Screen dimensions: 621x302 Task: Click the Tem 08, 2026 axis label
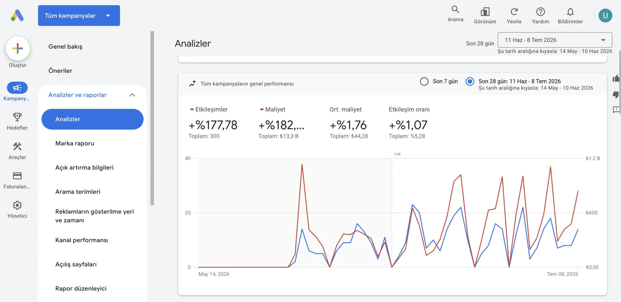pyautogui.click(x=562, y=274)
